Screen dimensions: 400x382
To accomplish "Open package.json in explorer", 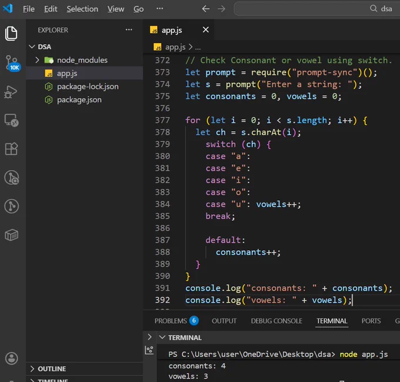I will (x=85, y=100).
